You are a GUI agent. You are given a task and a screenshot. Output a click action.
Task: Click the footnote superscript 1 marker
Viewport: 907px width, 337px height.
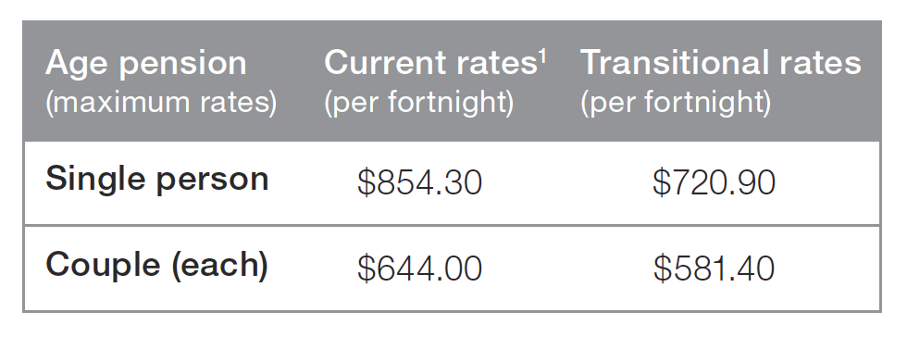click(542, 56)
